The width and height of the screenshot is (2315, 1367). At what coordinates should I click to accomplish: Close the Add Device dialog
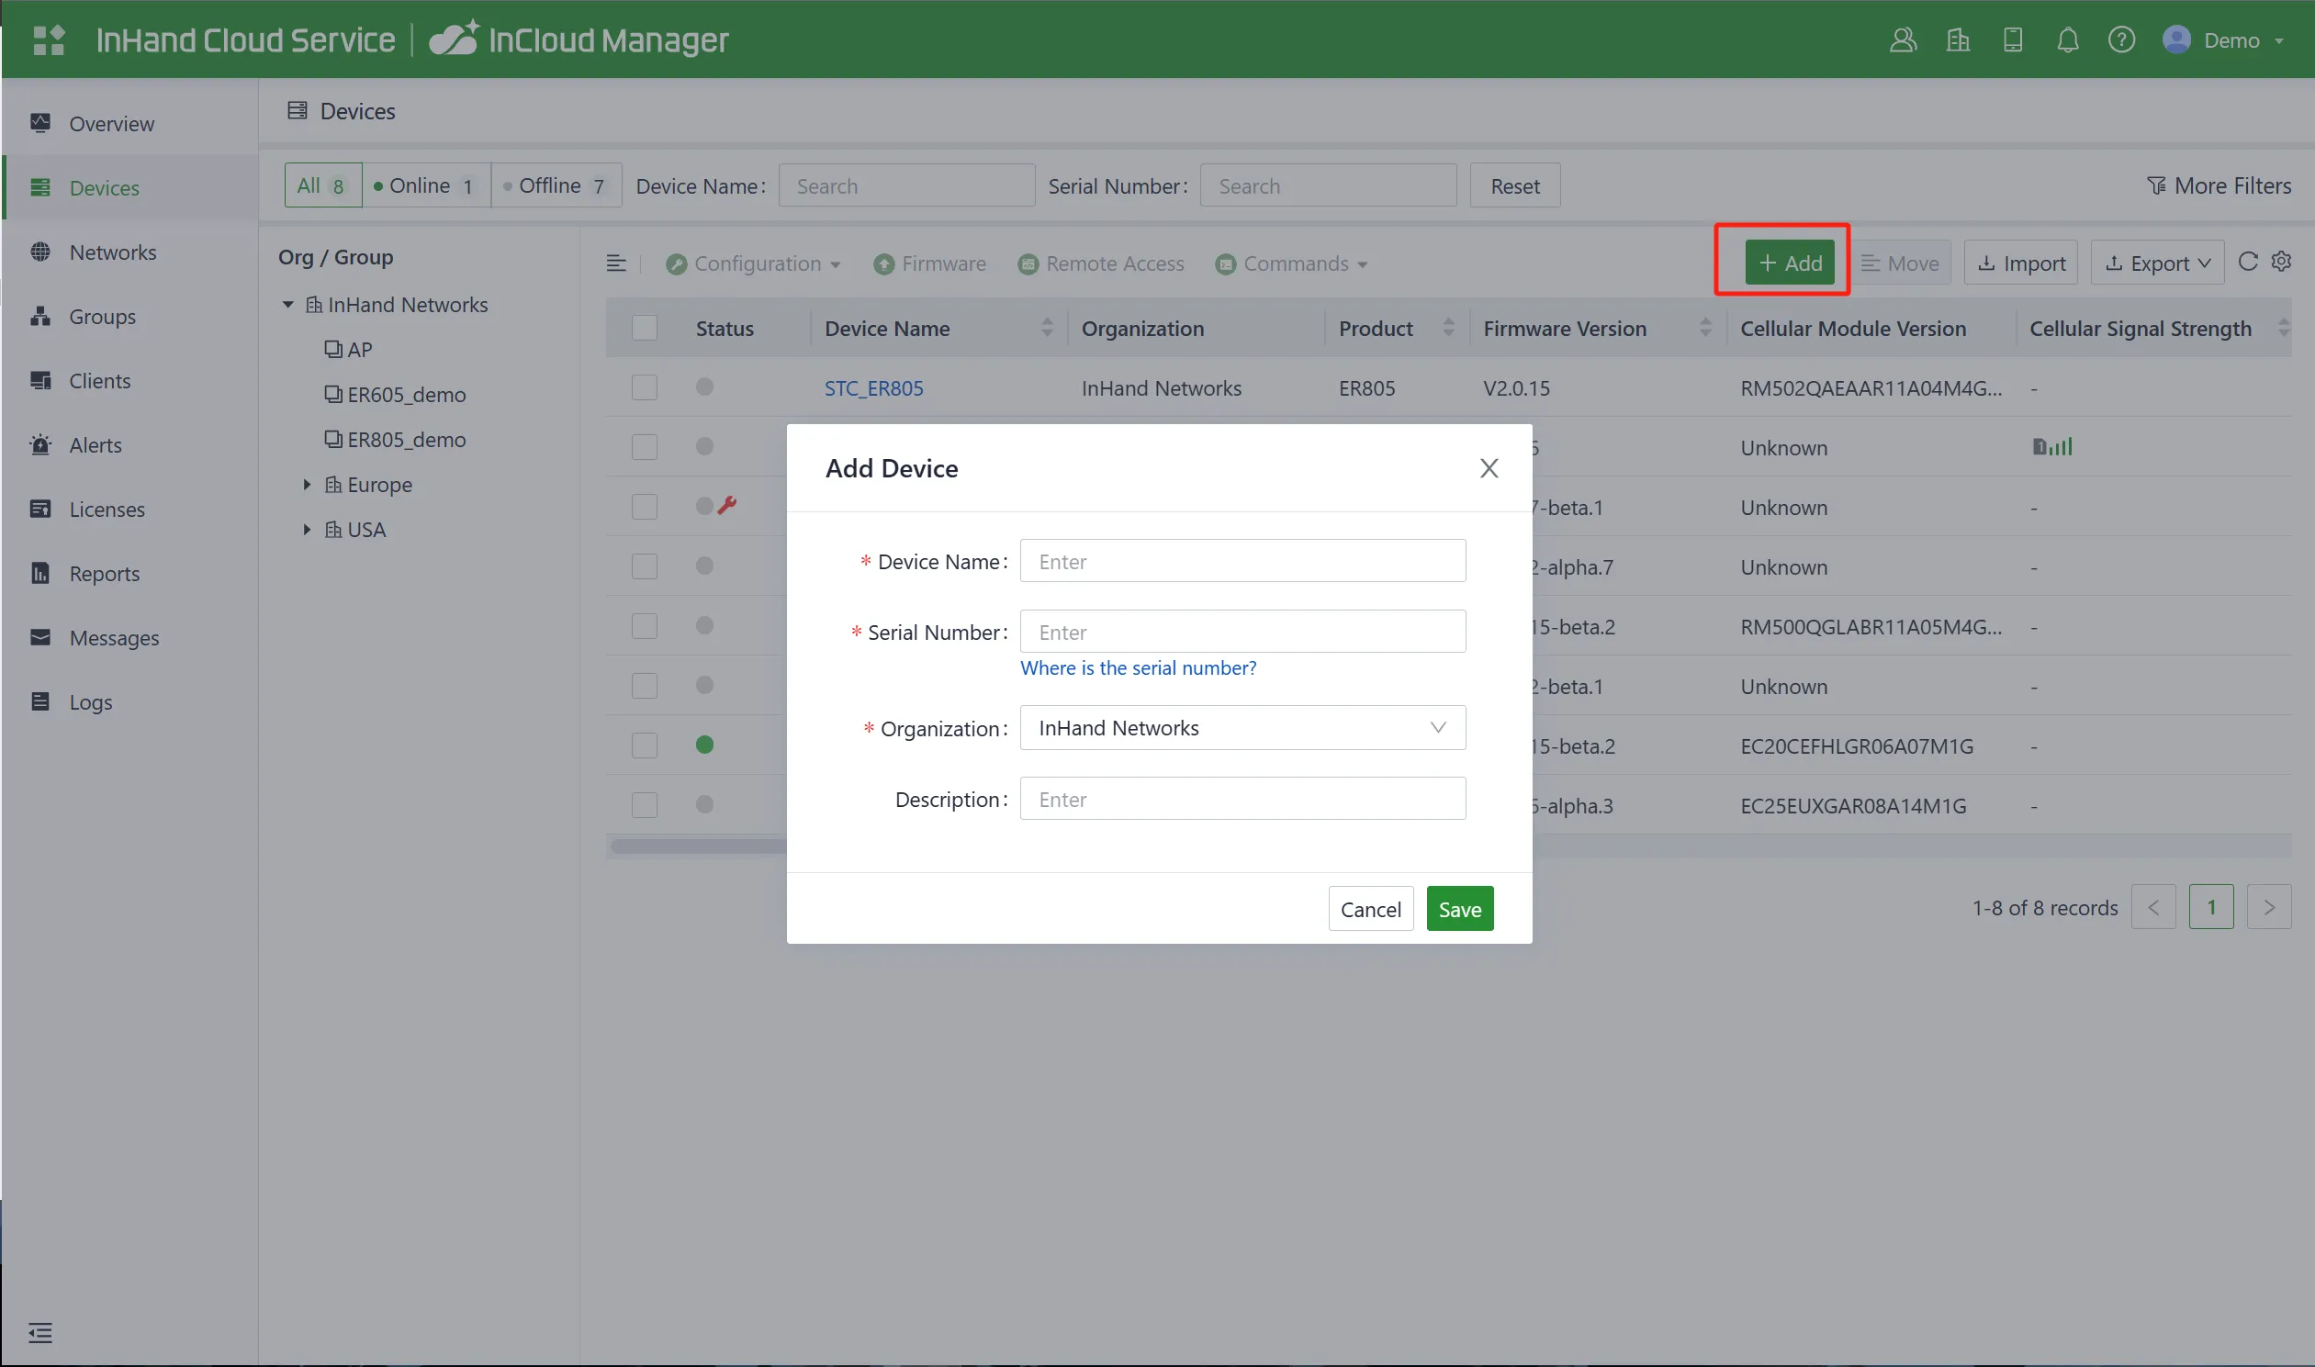click(1489, 468)
